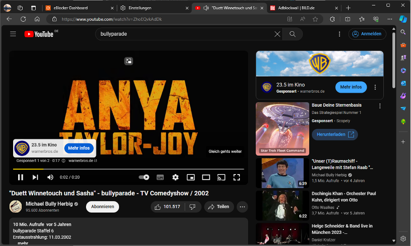Click the video progress bar
The width and height of the screenshot is (411, 246).
click(129, 169)
